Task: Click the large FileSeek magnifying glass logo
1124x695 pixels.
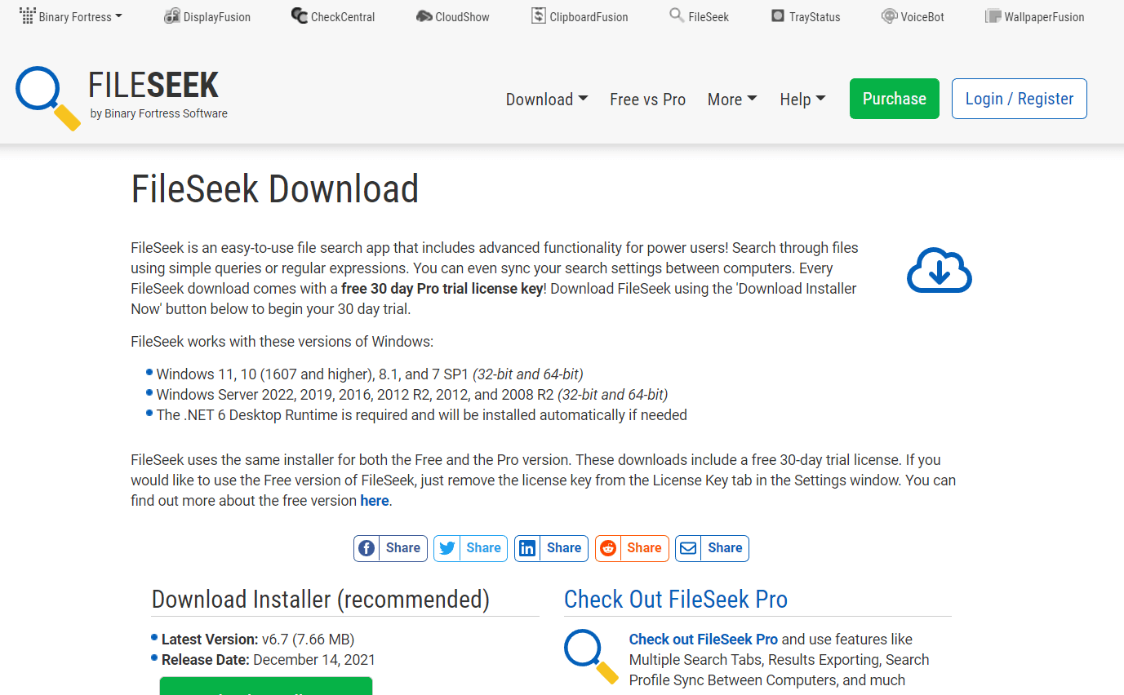Action: point(48,99)
